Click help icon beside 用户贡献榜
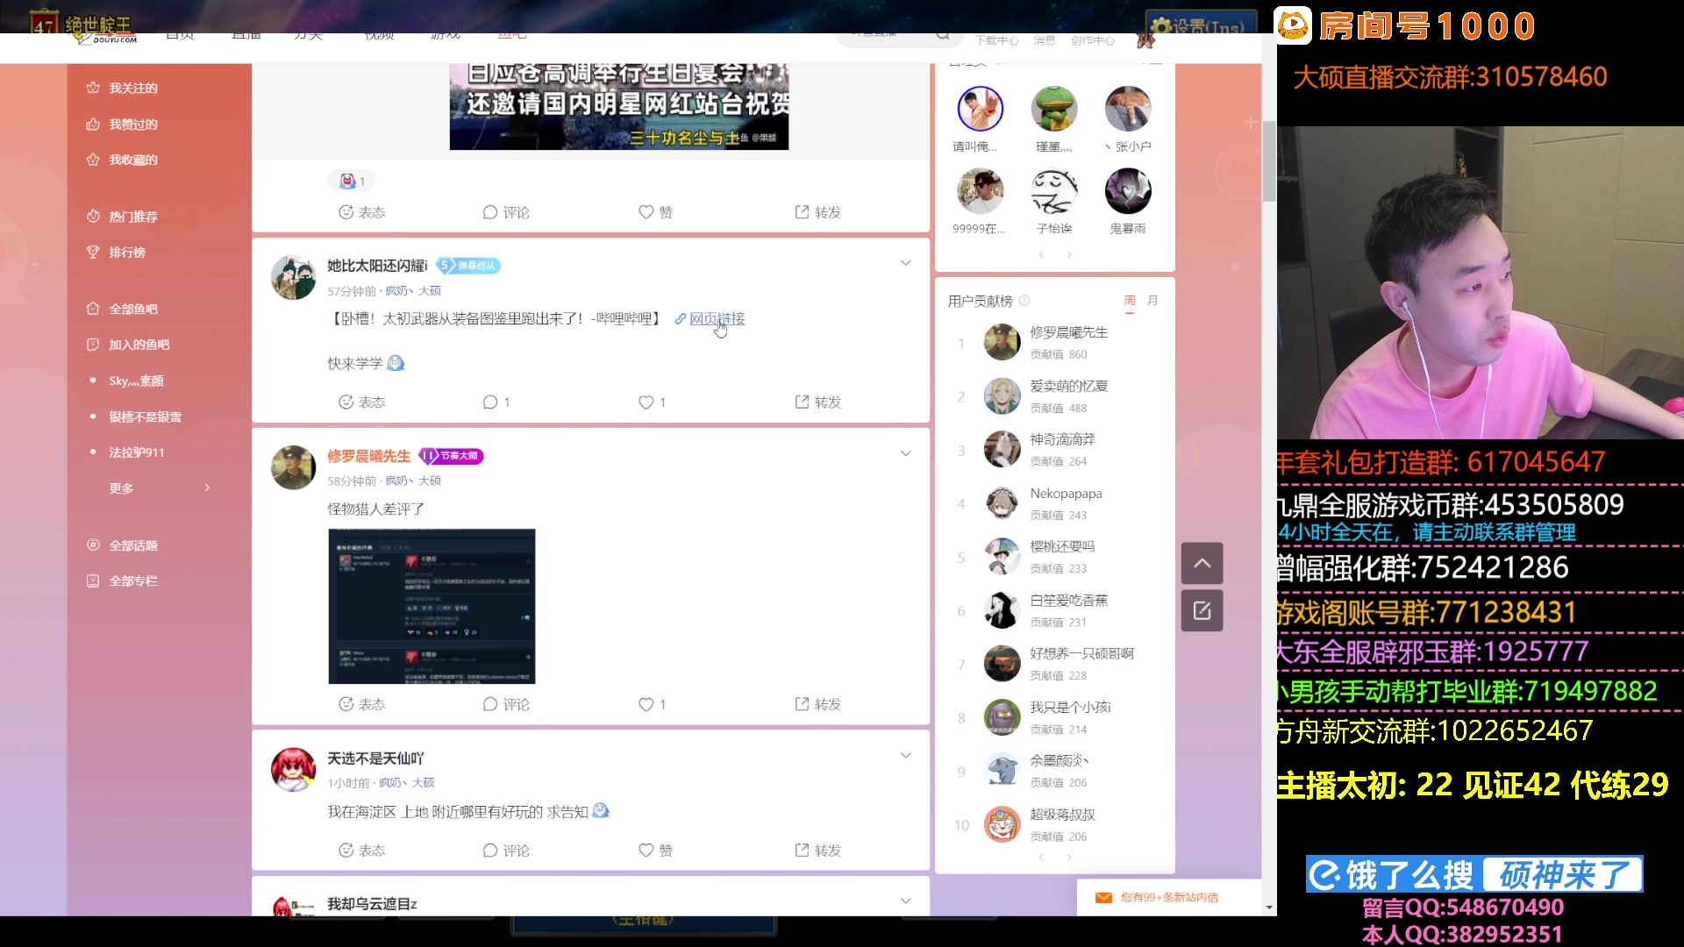Image resolution: width=1684 pixels, height=947 pixels. [x=1024, y=301]
